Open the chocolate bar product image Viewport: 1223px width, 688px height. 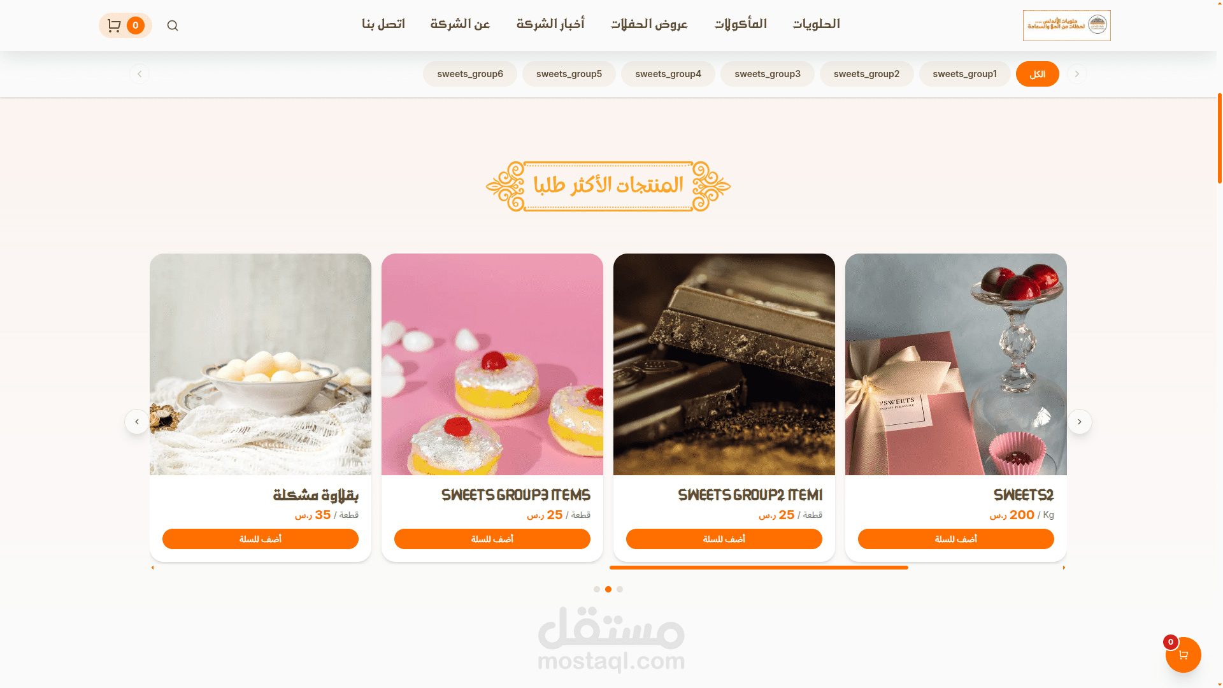724,364
